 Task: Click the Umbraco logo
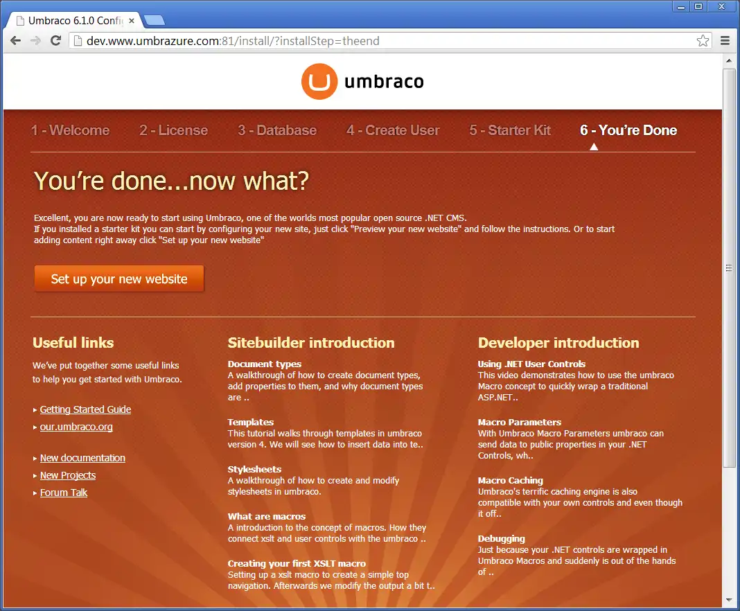[x=362, y=82]
